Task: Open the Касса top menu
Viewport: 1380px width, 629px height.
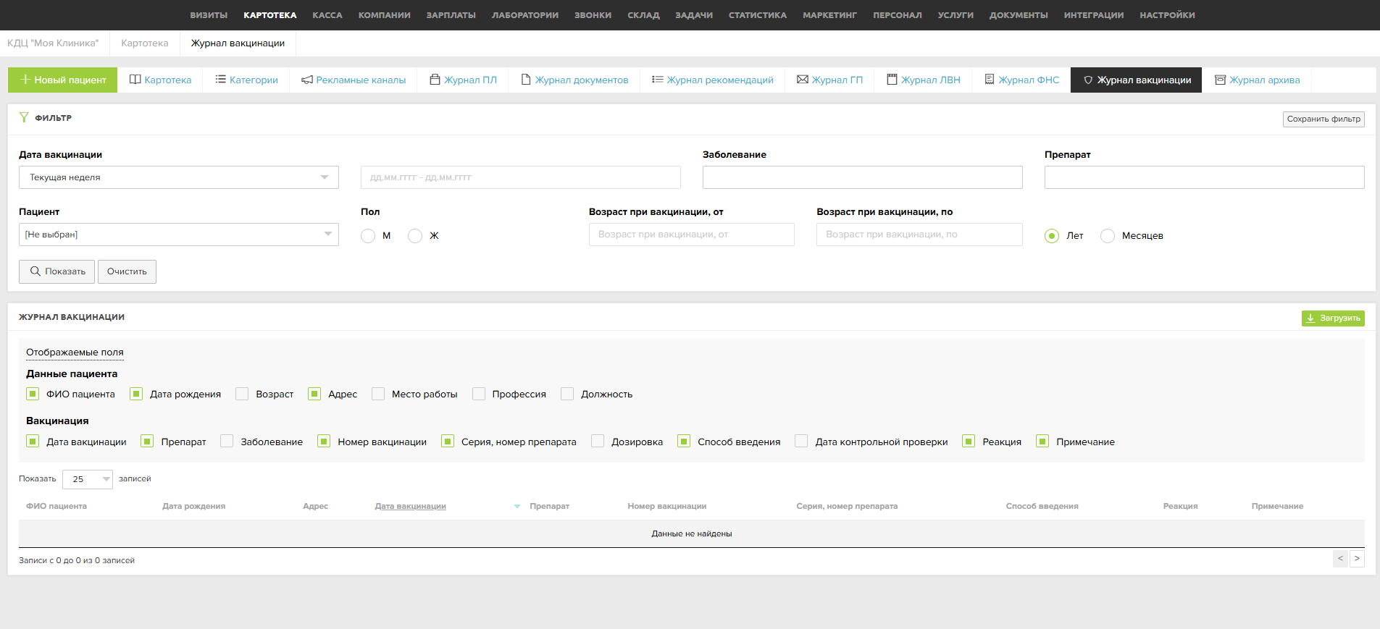Action: [327, 15]
